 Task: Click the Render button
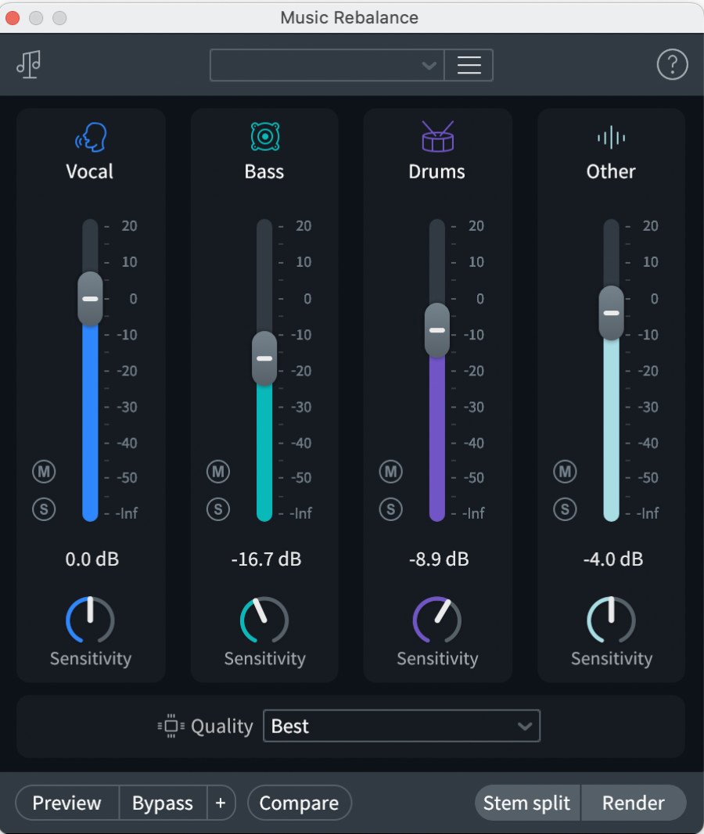tap(634, 803)
